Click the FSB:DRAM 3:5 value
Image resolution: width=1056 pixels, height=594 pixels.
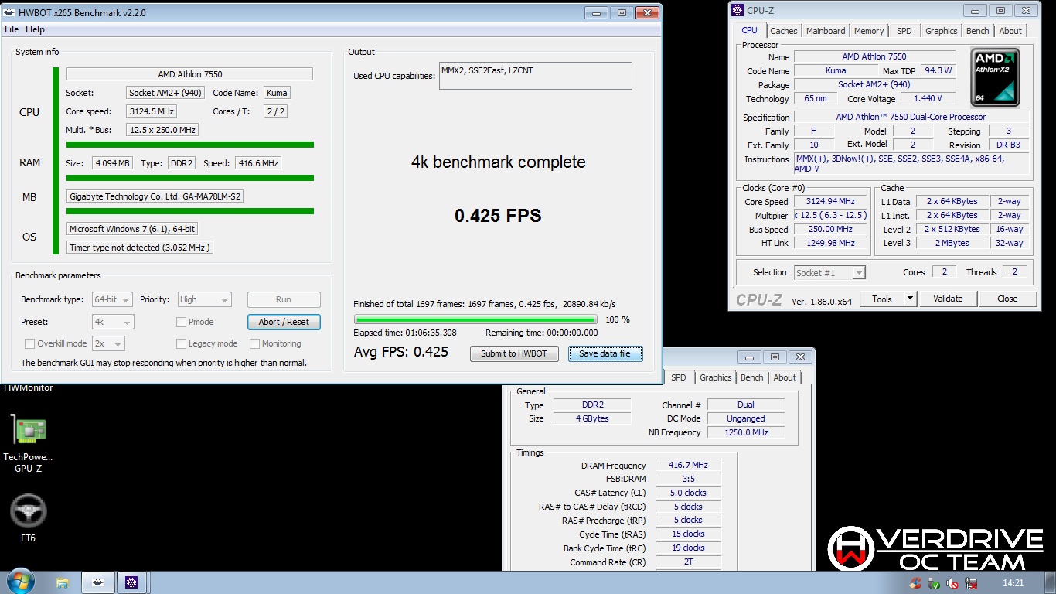(689, 479)
